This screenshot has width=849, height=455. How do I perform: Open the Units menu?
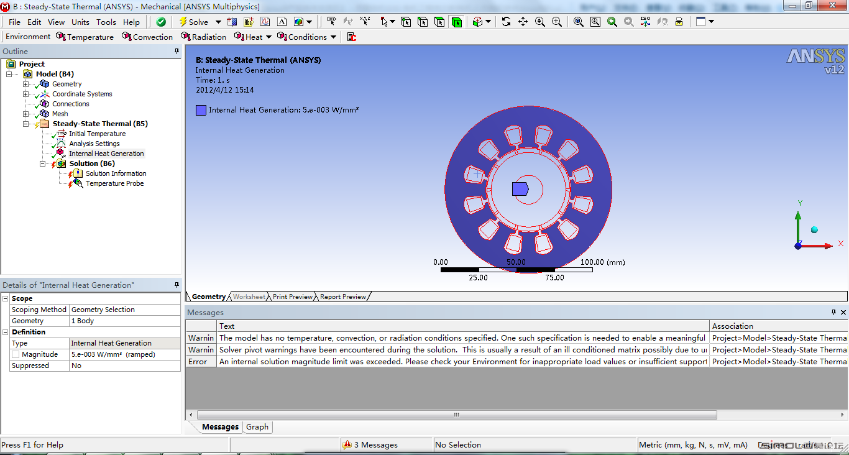coord(80,22)
